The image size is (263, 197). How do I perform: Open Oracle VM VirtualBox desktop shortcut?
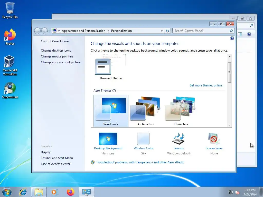point(10,66)
